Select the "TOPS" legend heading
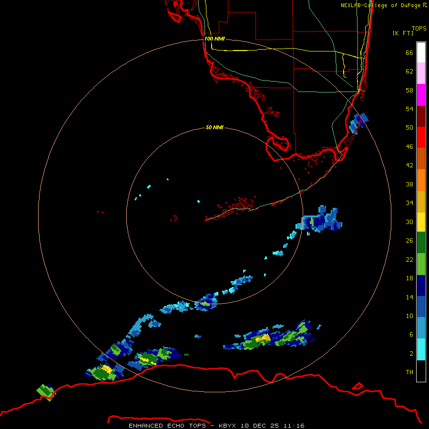Image resolution: width=429 pixels, height=429 pixels. tap(419, 28)
